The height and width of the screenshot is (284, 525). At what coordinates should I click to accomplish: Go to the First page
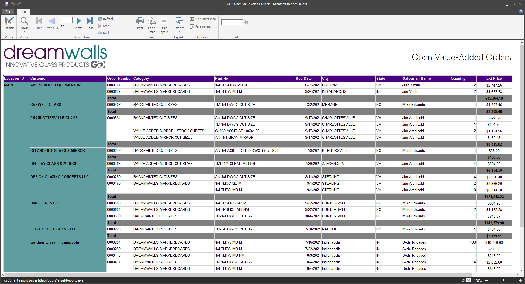coord(39,23)
